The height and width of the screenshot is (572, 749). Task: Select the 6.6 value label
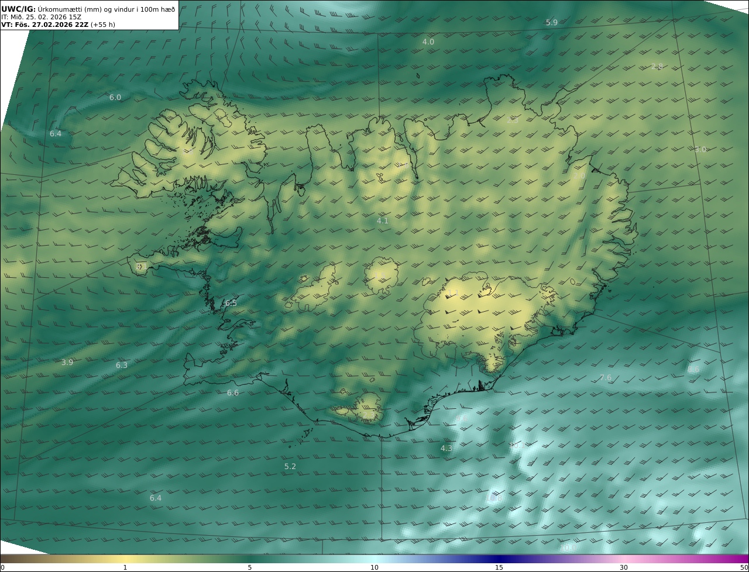click(x=233, y=393)
